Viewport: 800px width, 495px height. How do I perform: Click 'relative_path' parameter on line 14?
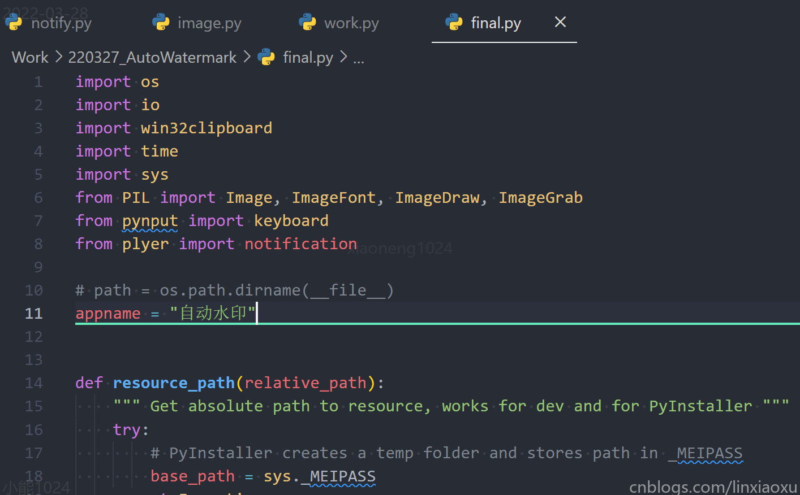tap(306, 383)
